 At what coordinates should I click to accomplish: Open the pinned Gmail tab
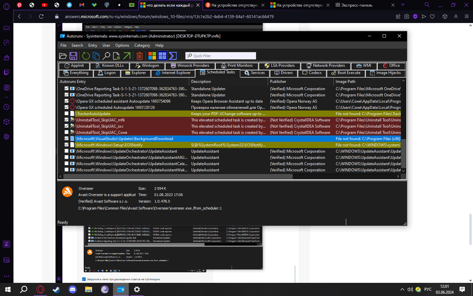82,5
